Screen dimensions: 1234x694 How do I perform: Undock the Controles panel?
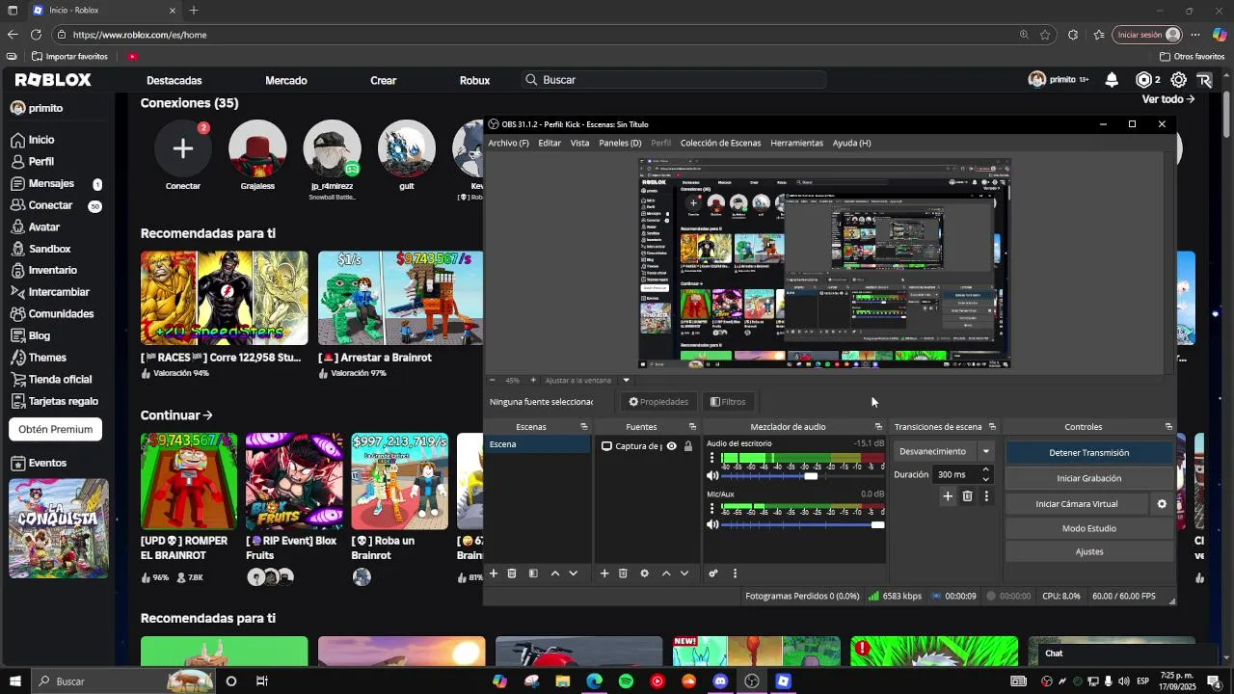[1168, 427]
